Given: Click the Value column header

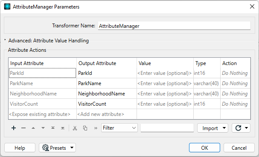Looking at the screenshot, I should coord(165,63).
